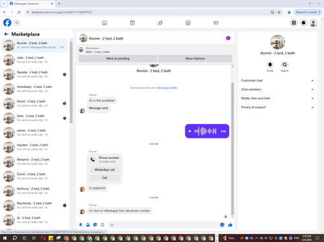Image resolution: width=324 pixels, height=242 pixels.
Task: Open Chrome profile icon in toolbar
Action: coord(289,12)
